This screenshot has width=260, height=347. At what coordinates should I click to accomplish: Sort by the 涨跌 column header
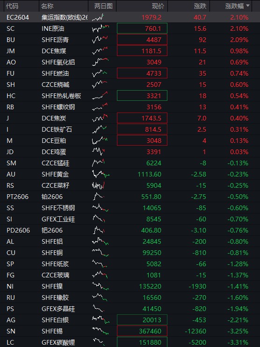(200, 6)
